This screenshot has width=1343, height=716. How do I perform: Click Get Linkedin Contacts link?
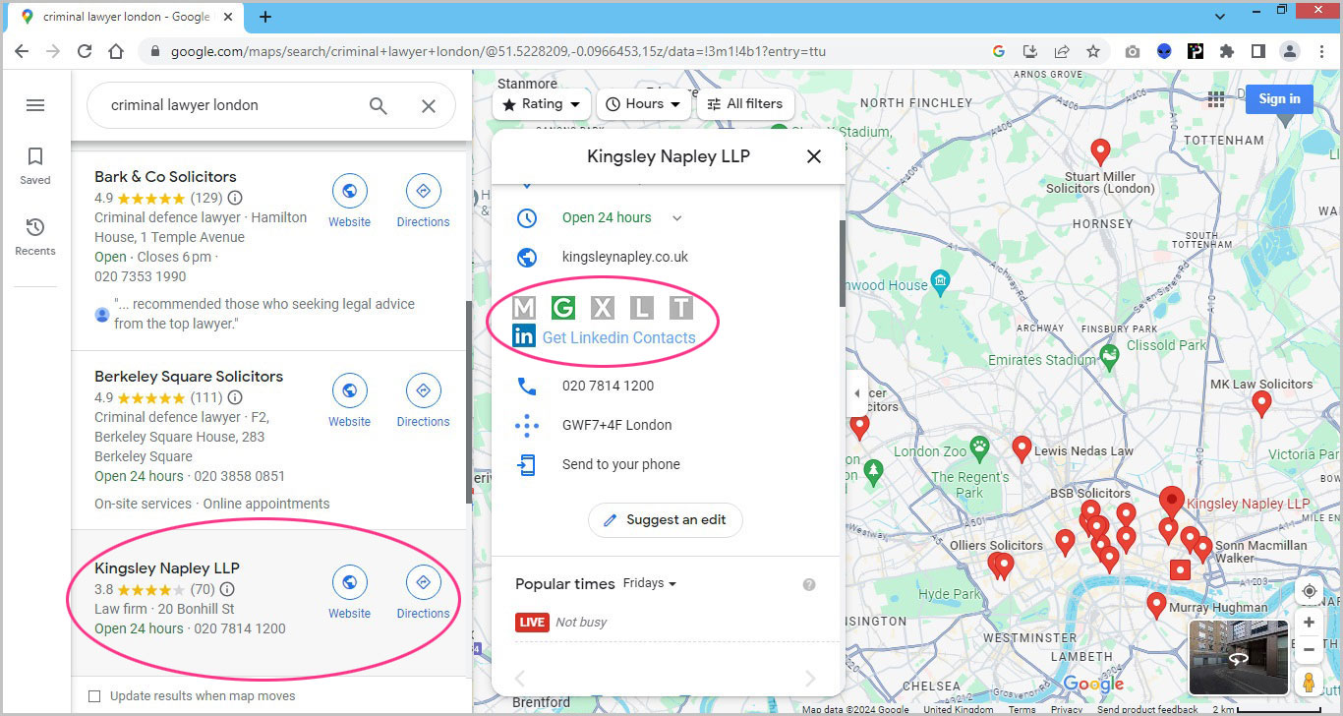click(x=618, y=337)
